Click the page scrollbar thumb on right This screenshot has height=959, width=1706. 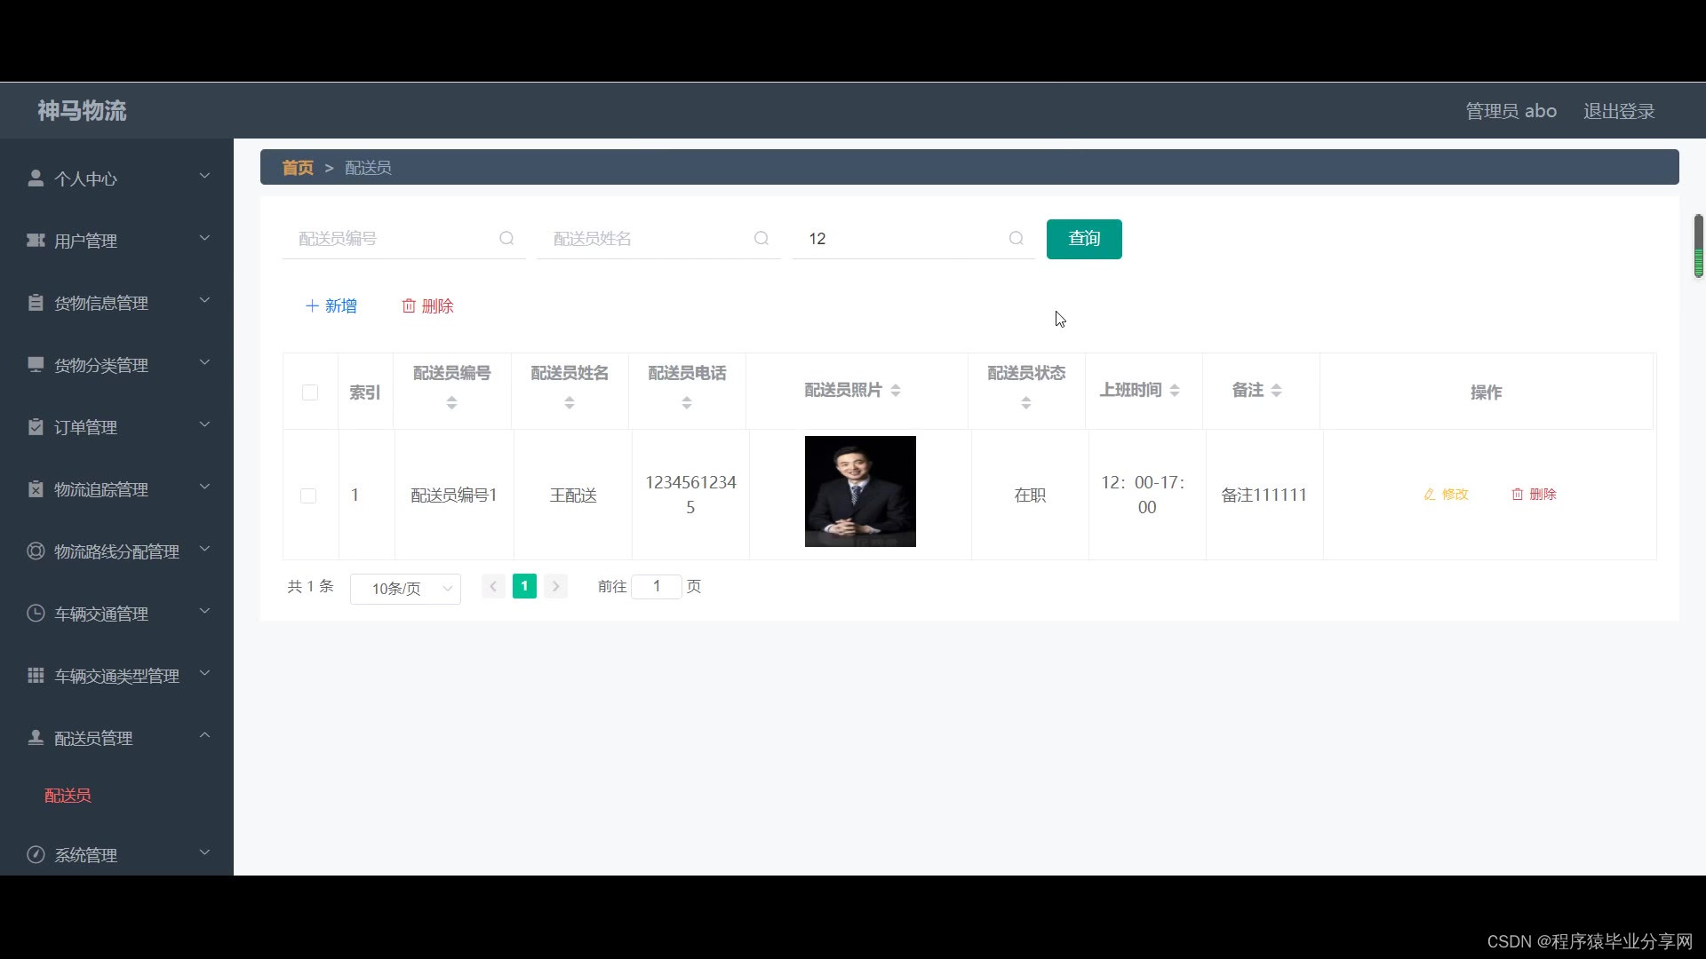tap(1698, 245)
